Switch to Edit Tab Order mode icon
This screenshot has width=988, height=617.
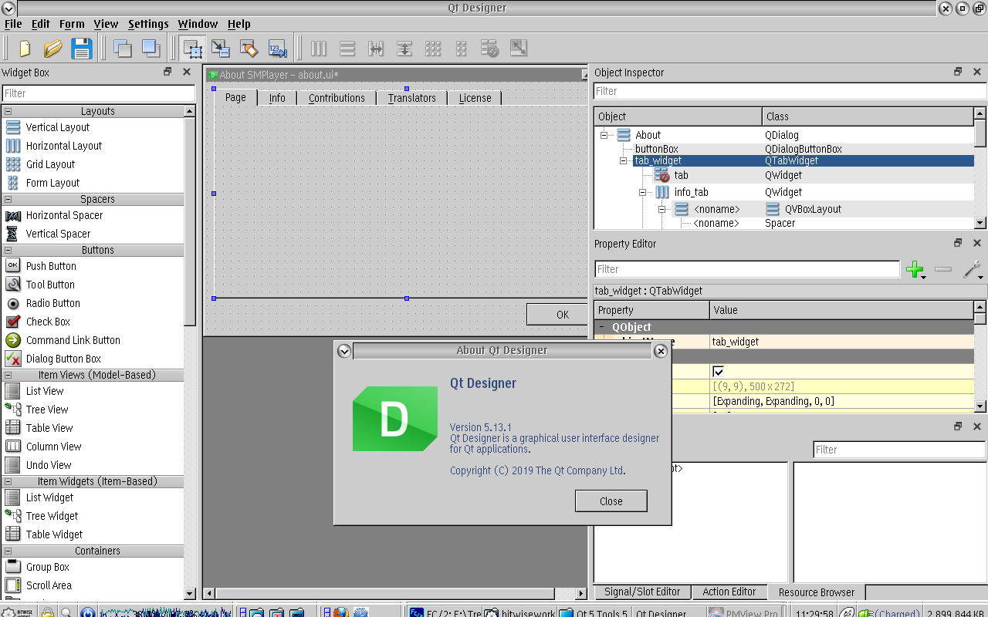click(x=277, y=49)
